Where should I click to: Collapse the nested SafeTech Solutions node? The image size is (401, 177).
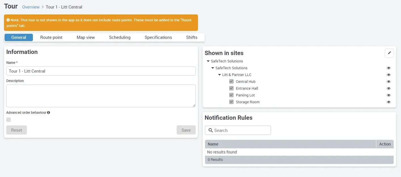(x=213, y=68)
